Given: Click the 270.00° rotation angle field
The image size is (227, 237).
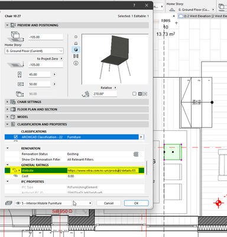Looking at the screenshot, I should (x=105, y=94).
